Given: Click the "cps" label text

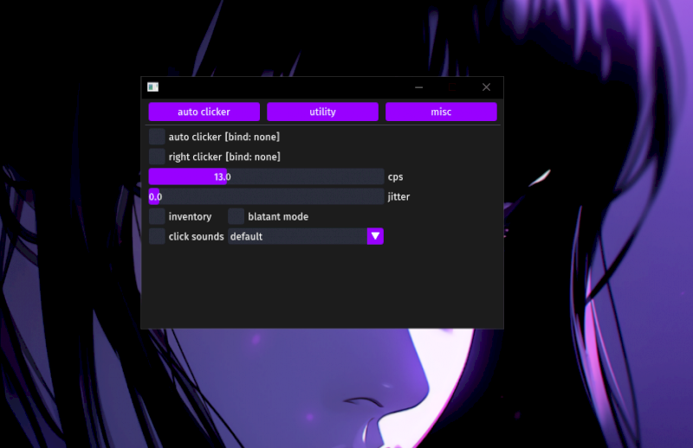Looking at the screenshot, I should 396,177.
